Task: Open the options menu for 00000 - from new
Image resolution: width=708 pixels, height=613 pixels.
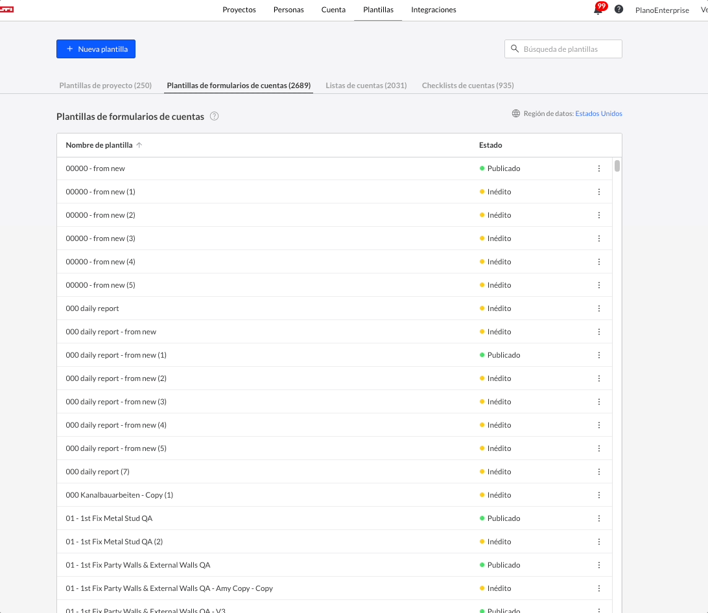Action: point(598,168)
